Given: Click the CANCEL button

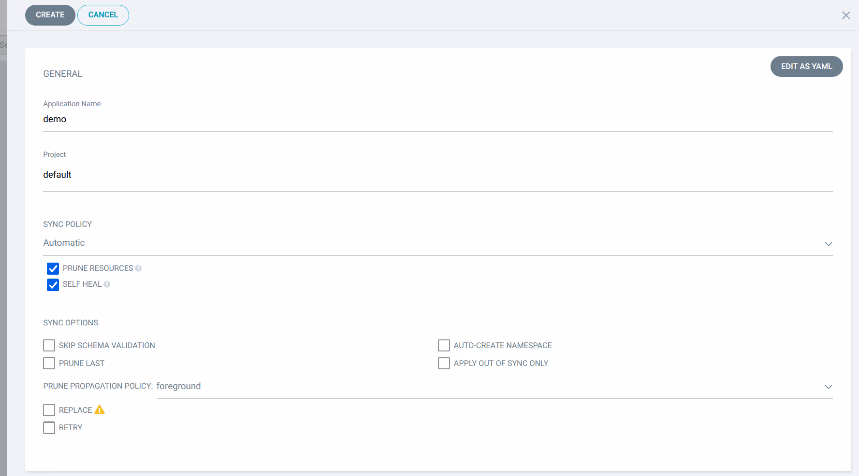Looking at the screenshot, I should point(103,15).
